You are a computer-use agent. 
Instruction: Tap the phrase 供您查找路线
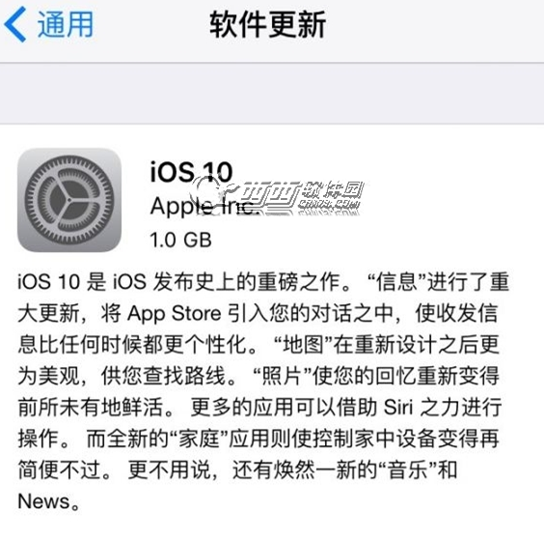[163, 376]
